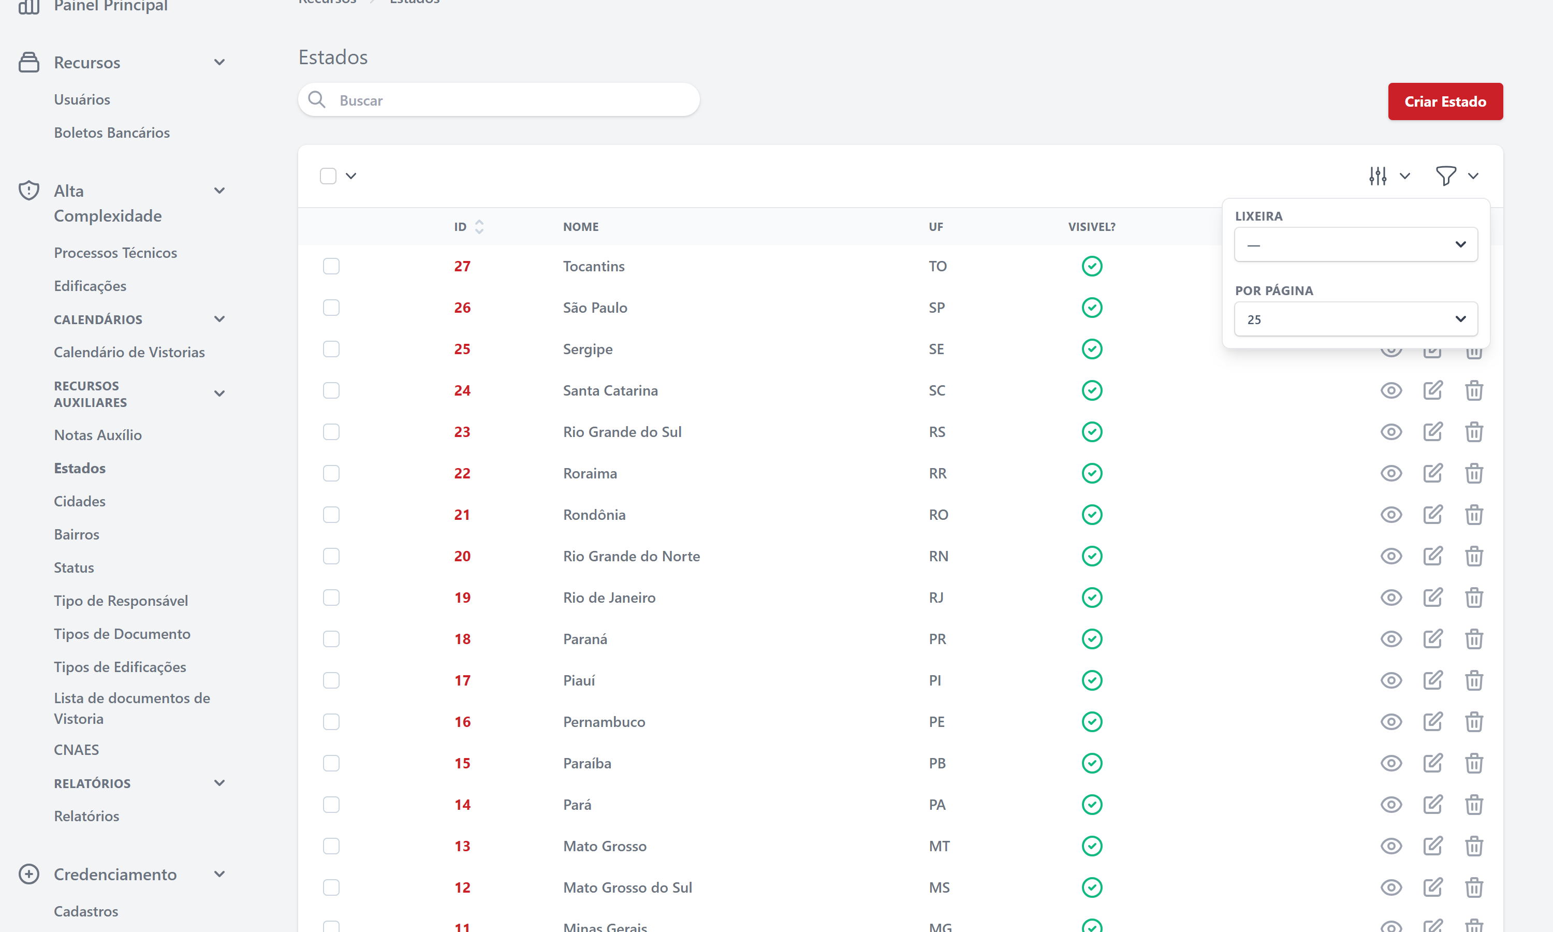Open Cidades in the sidebar
Viewport: 1553px width, 932px height.
pos(80,501)
